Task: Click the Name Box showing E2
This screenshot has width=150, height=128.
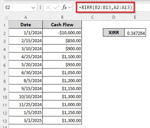Action: coord(20,7)
